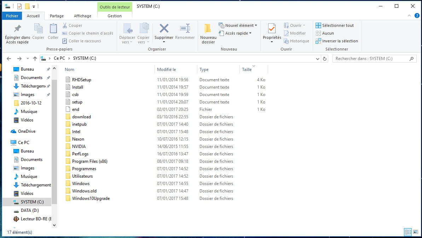Open the blue Help question mark
Viewport: 422px width, 238px height.
pyautogui.click(x=417, y=16)
